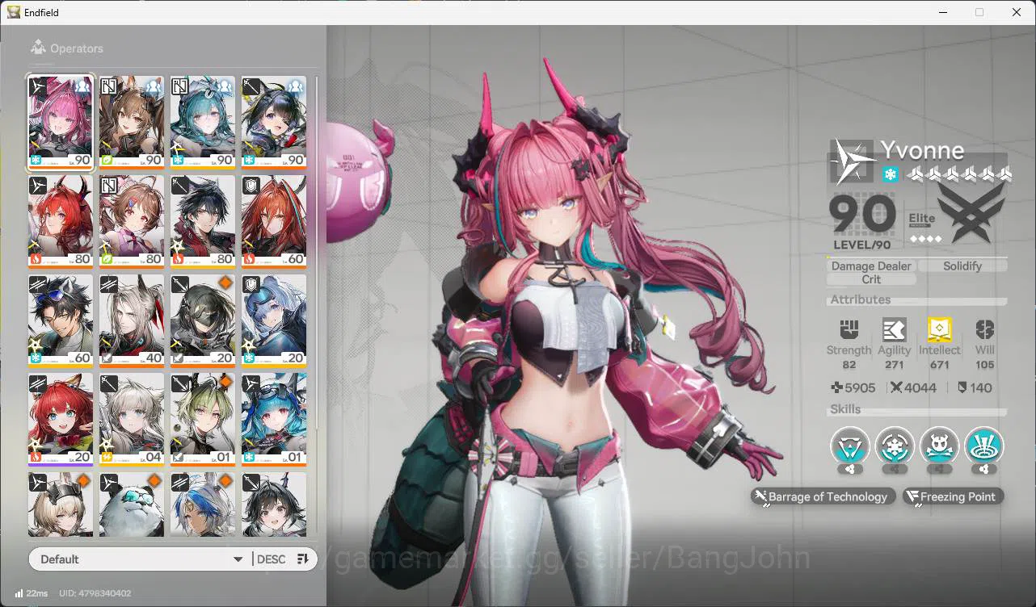
Task: Select the panda with sunglasses operator card
Action: click(x=132, y=505)
